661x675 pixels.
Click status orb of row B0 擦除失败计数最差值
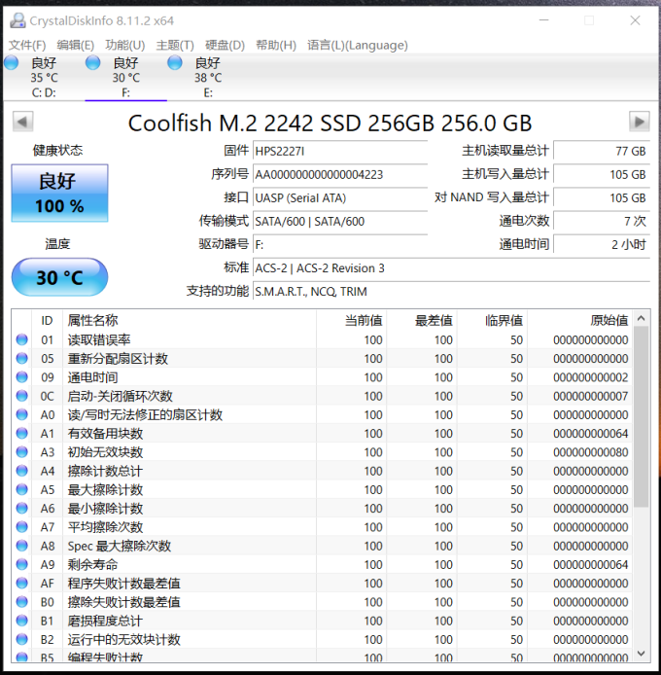pyautogui.click(x=22, y=602)
